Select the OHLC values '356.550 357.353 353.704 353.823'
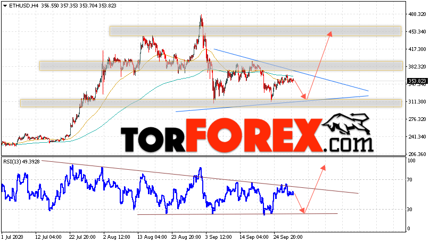Screen dimensions: 430x243 point(79,5)
